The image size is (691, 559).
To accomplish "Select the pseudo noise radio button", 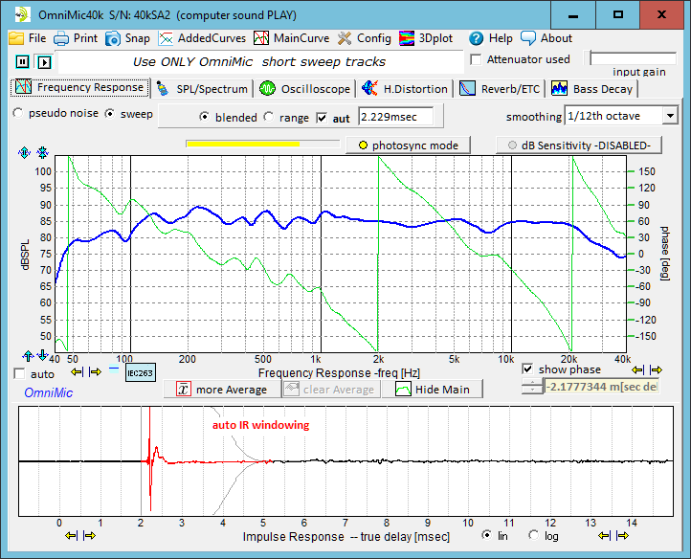I will click(19, 113).
